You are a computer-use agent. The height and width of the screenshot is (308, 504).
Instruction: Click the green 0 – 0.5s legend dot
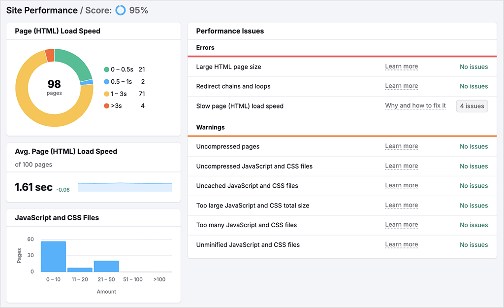[x=106, y=69]
